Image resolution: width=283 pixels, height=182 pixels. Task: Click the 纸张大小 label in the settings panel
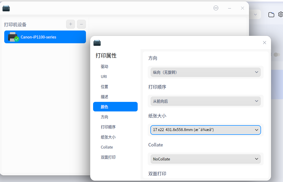pos(157,116)
